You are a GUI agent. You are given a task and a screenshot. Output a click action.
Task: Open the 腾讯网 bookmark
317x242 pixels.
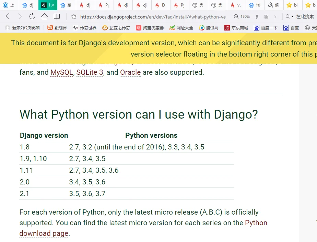[x=209, y=28]
